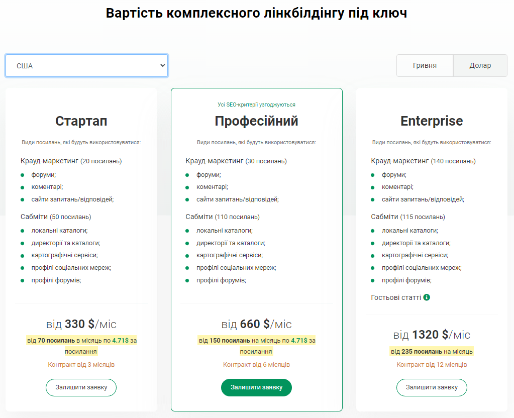Open the США country dropdown
The image size is (514, 418).
(86, 66)
